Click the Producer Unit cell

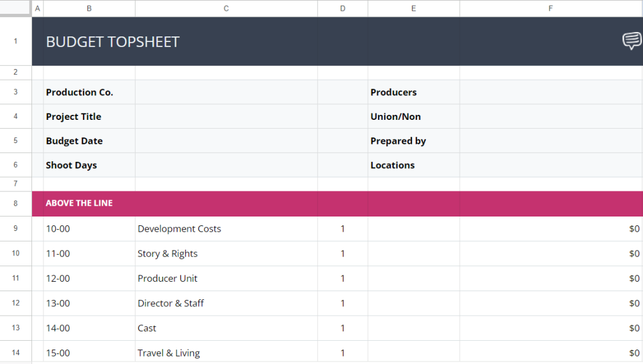pos(226,278)
